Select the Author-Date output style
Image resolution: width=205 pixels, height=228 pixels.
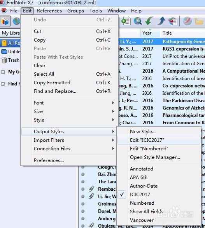pos(159,186)
